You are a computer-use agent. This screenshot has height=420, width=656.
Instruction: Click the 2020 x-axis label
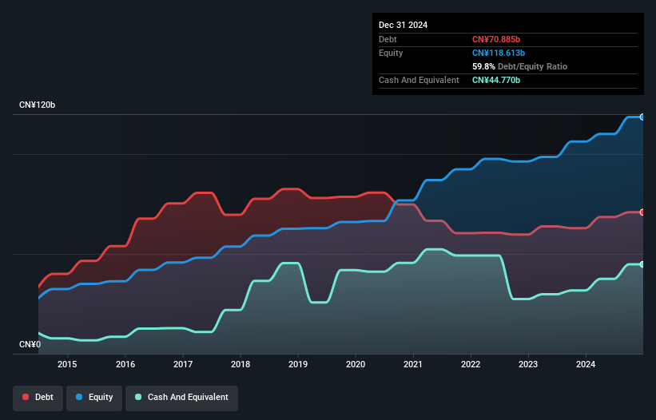click(356, 364)
